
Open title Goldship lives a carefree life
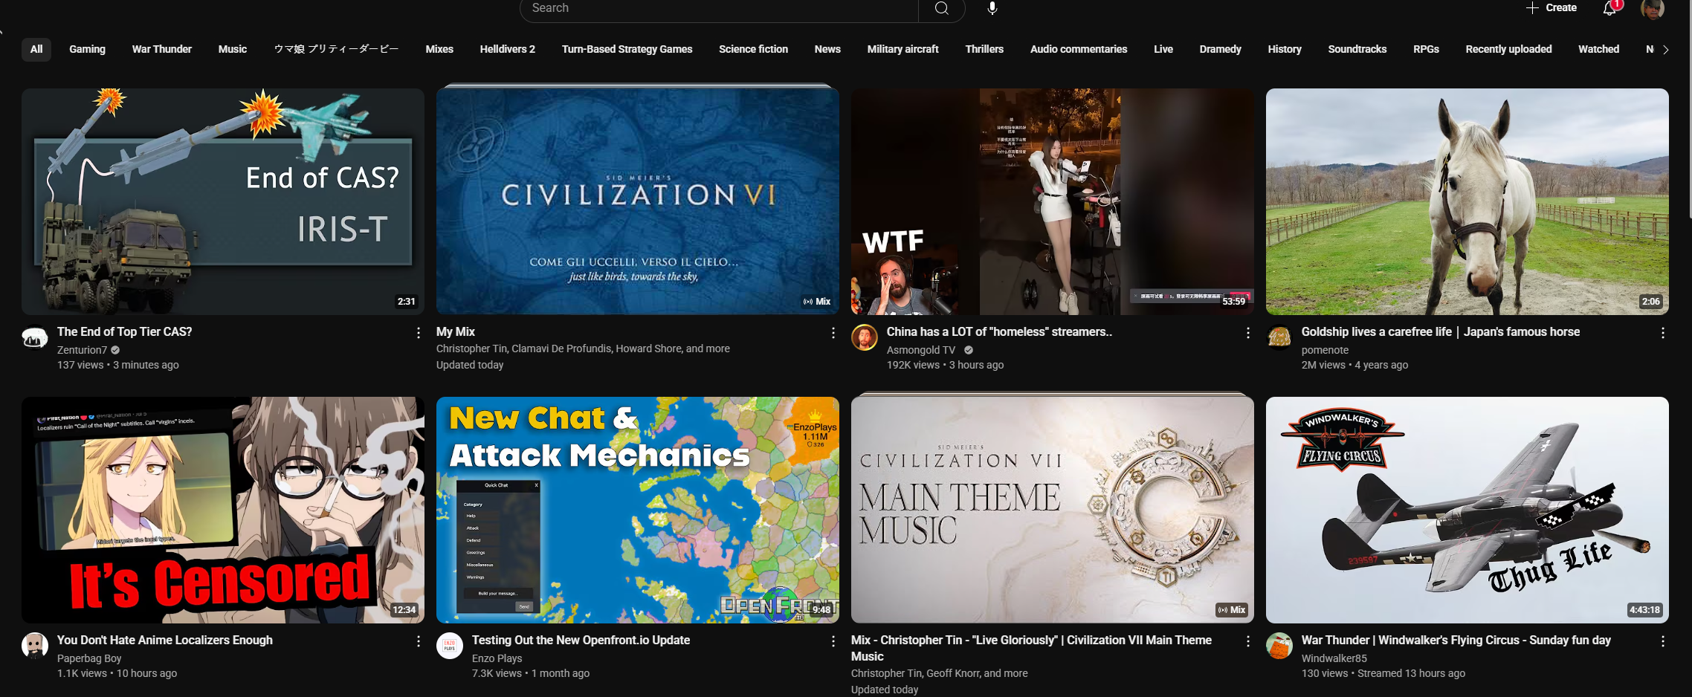tap(1440, 332)
